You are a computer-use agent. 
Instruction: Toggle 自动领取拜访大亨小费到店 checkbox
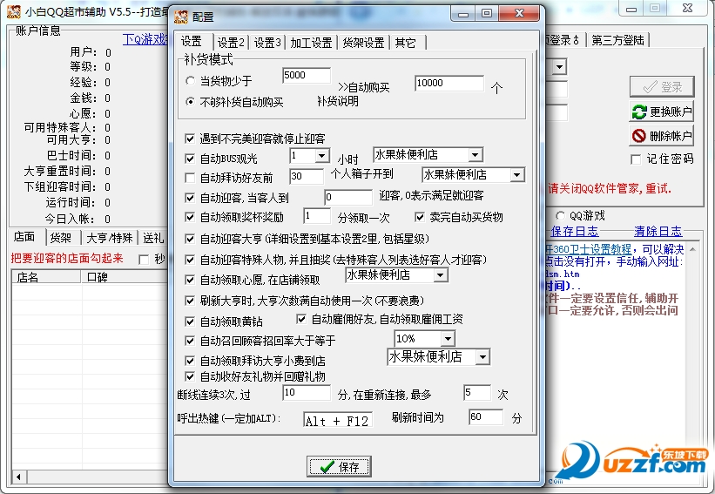click(x=190, y=361)
